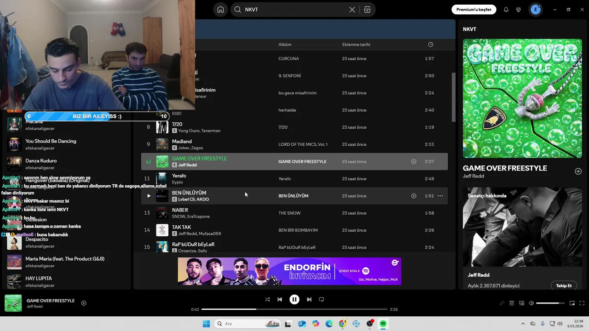Add the now-playing song from right panel plus icon
The image size is (589, 331).
click(x=578, y=171)
